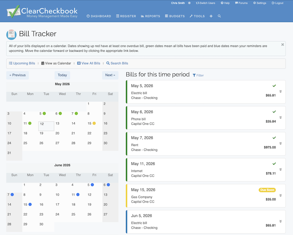The width and height of the screenshot is (293, 235).
Task: Click the blue dot on June 7
Action: click(x=12, y=195)
